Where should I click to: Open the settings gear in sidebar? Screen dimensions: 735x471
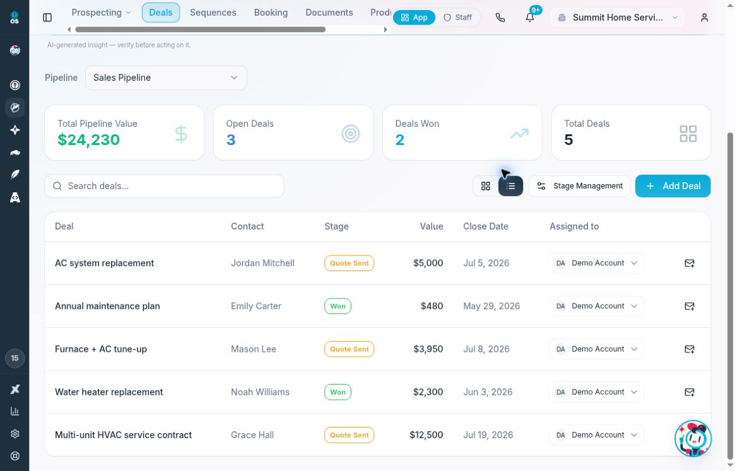15,434
